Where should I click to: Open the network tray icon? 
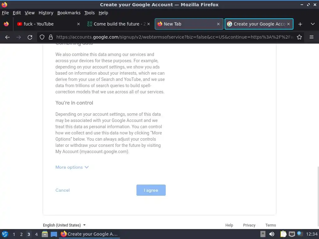pyautogui.click(x=292, y=234)
